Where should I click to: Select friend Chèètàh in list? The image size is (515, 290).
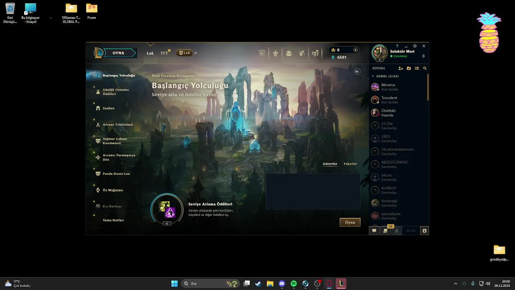398,113
